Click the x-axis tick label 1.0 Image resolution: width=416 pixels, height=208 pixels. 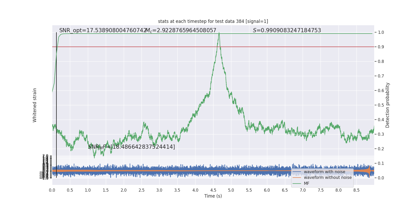click(88, 190)
